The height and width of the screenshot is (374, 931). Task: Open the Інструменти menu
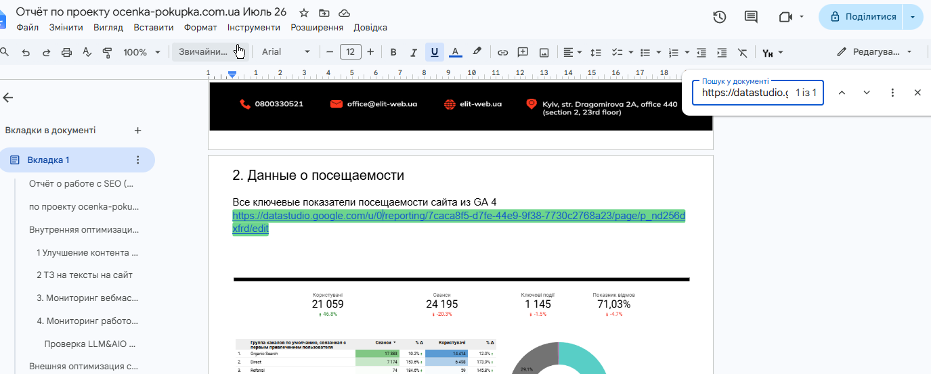click(x=254, y=28)
